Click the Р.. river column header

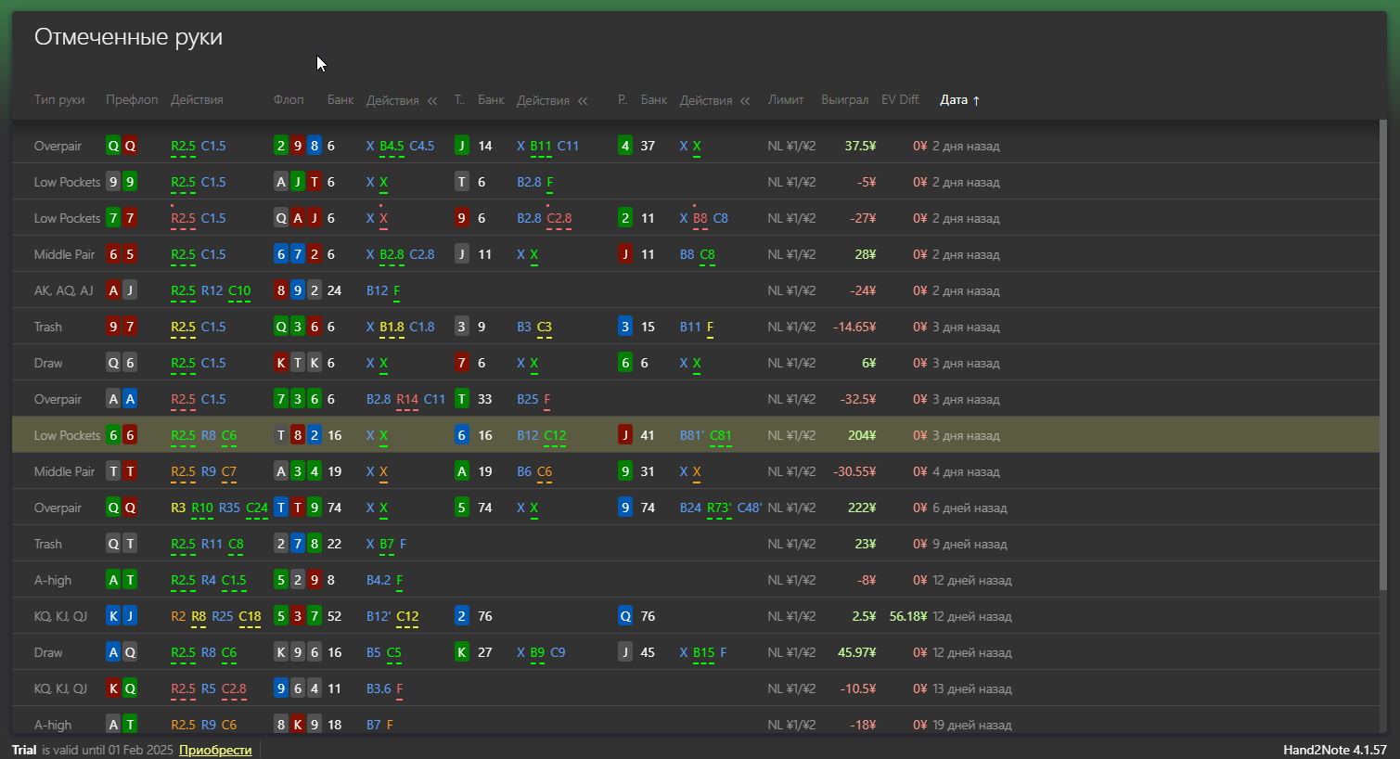coord(623,99)
